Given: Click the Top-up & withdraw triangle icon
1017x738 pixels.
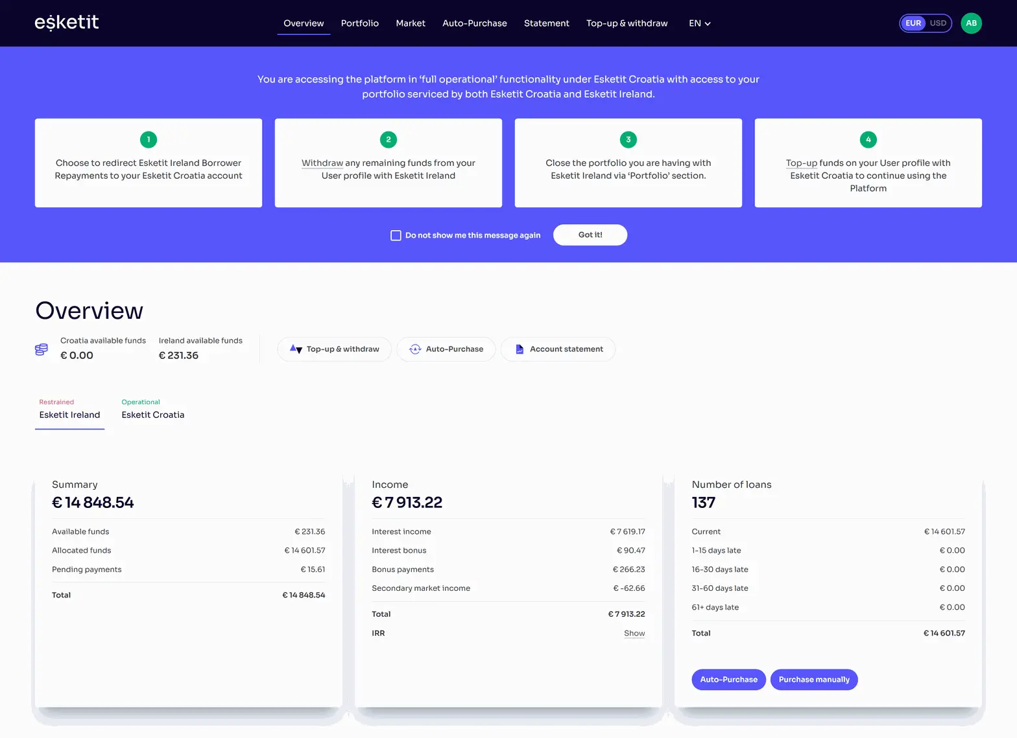Looking at the screenshot, I should [296, 349].
